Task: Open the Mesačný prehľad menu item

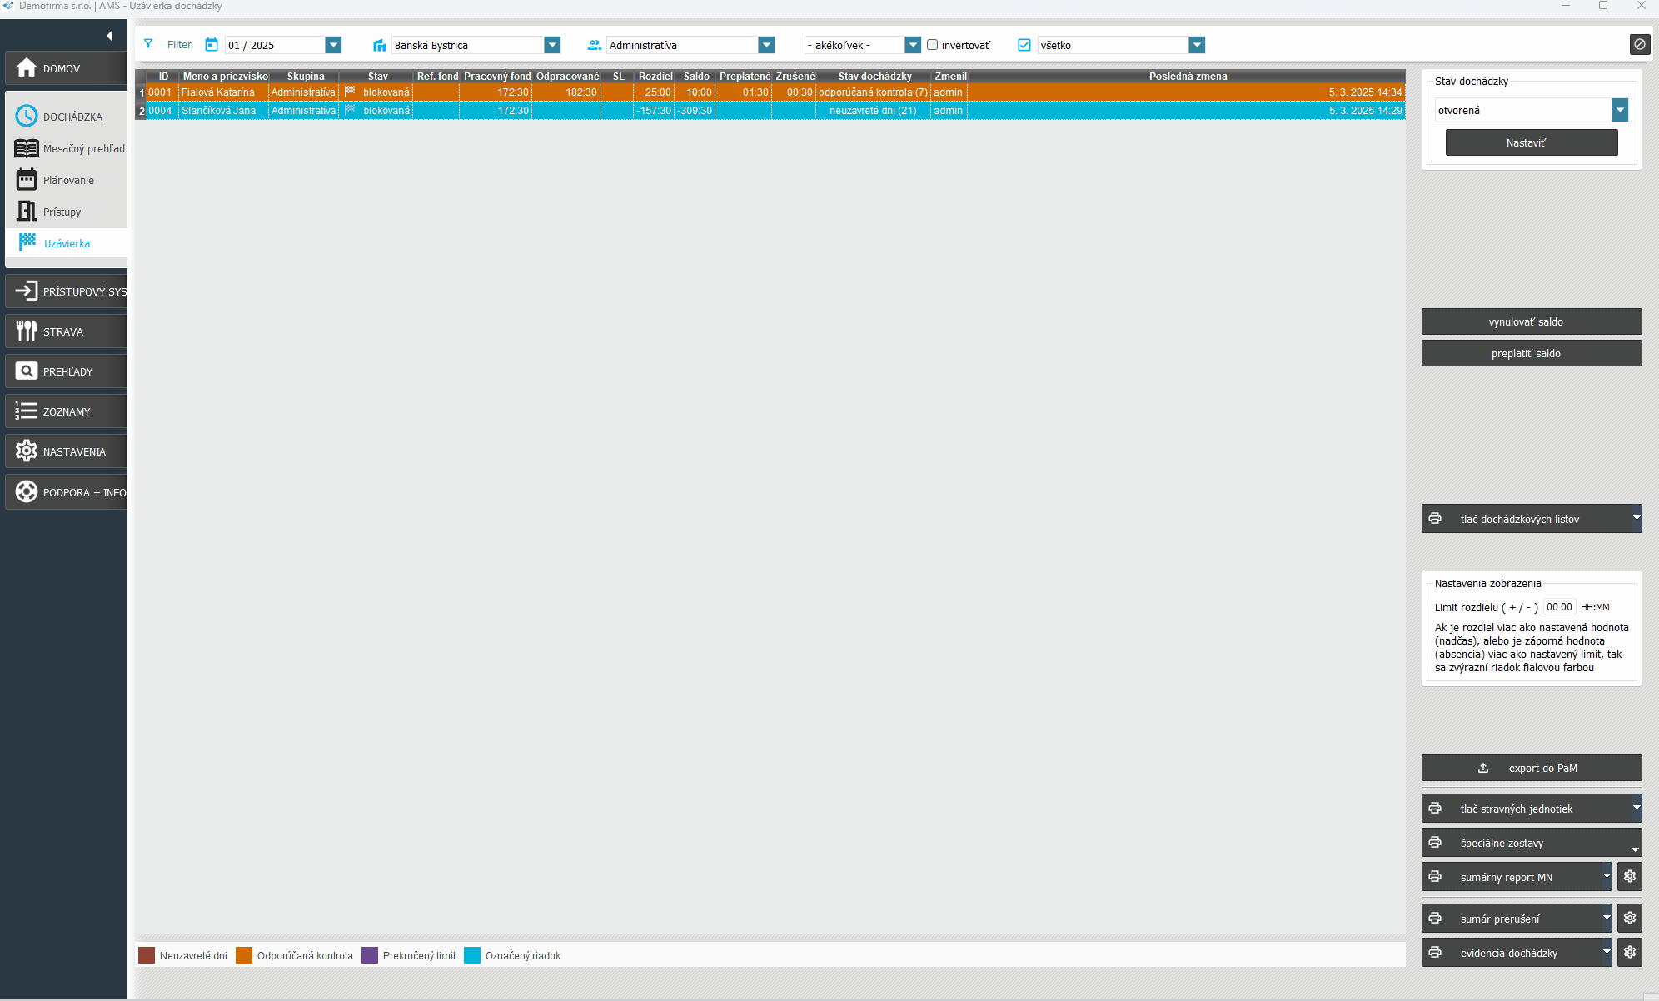Action: (x=83, y=148)
